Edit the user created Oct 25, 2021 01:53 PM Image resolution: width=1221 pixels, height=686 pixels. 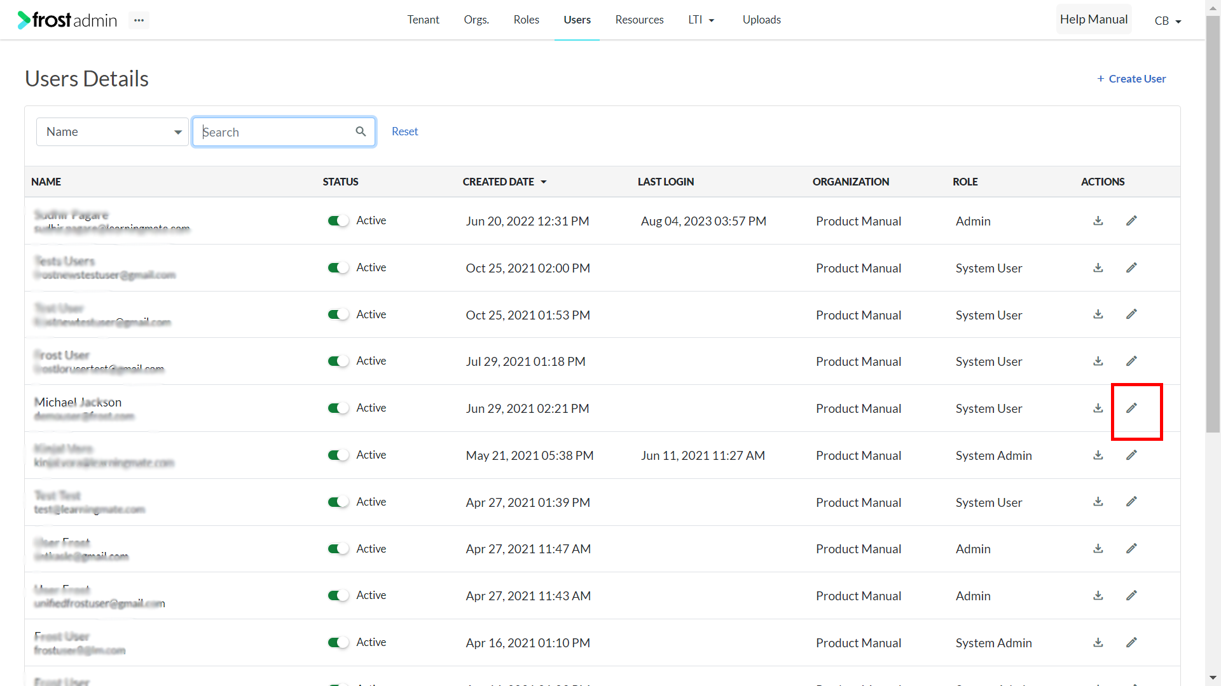pyautogui.click(x=1131, y=314)
